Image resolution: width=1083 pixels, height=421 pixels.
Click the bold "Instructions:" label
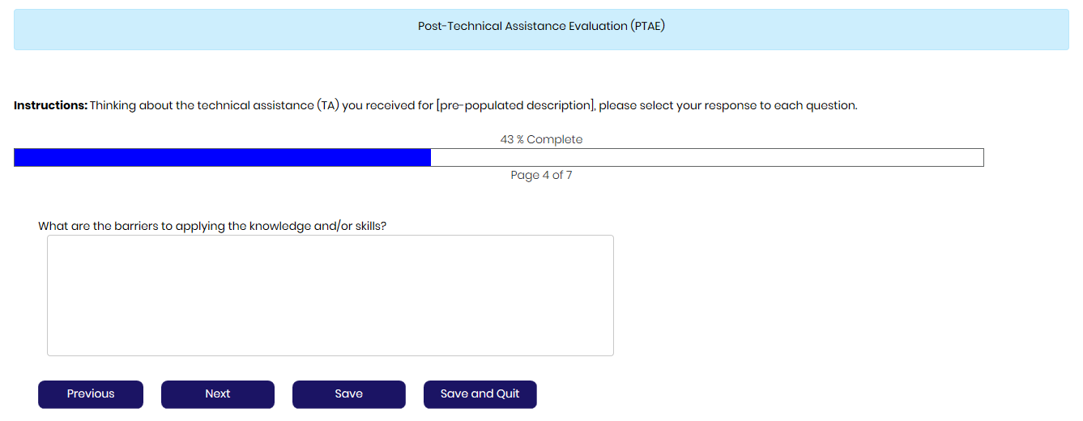point(50,106)
